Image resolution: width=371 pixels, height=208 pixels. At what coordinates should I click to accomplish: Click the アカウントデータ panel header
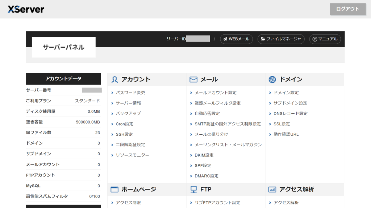tap(63, 79)
